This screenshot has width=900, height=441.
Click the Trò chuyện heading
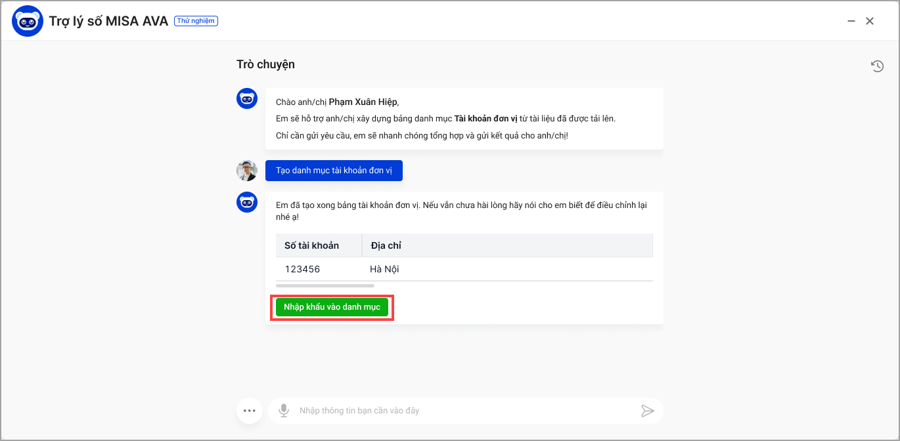click(x=265, y=64)
